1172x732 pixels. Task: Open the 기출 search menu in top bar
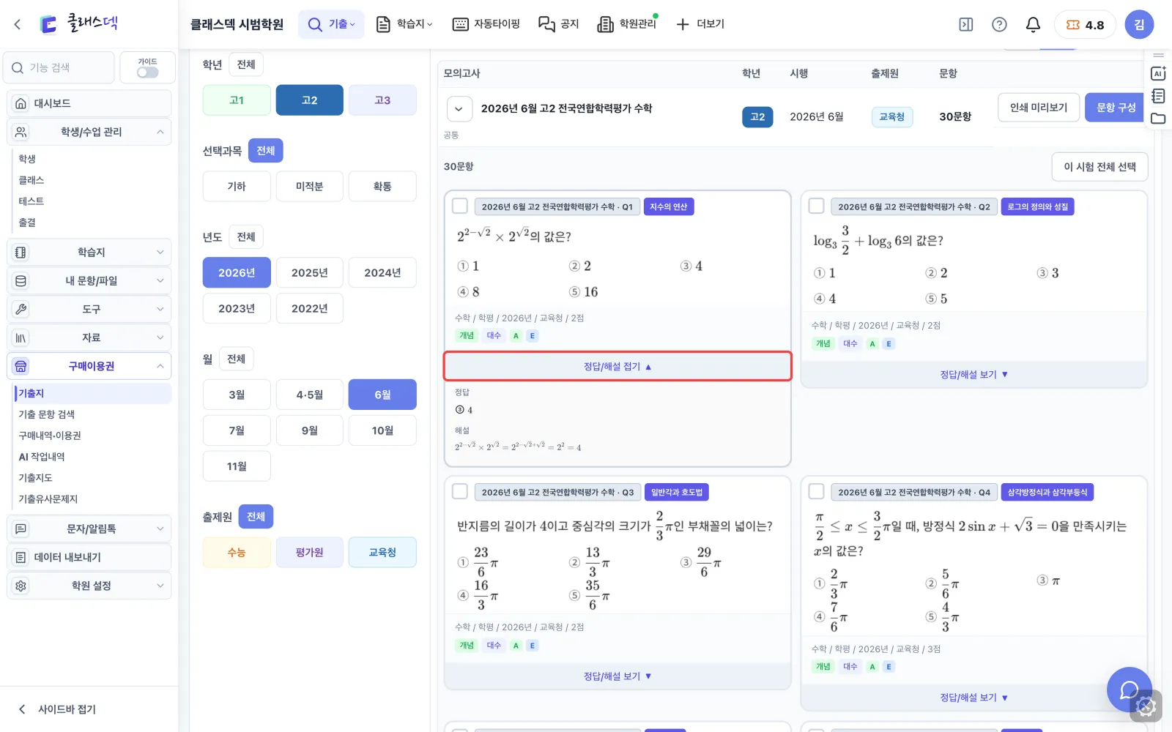point(331,24)
